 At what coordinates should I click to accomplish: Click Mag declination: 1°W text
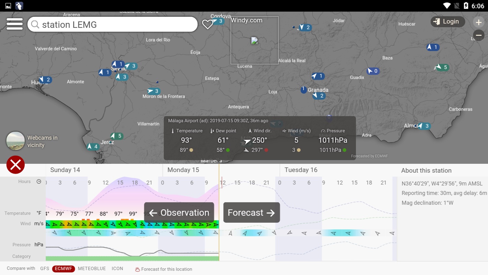pos(427,203)
